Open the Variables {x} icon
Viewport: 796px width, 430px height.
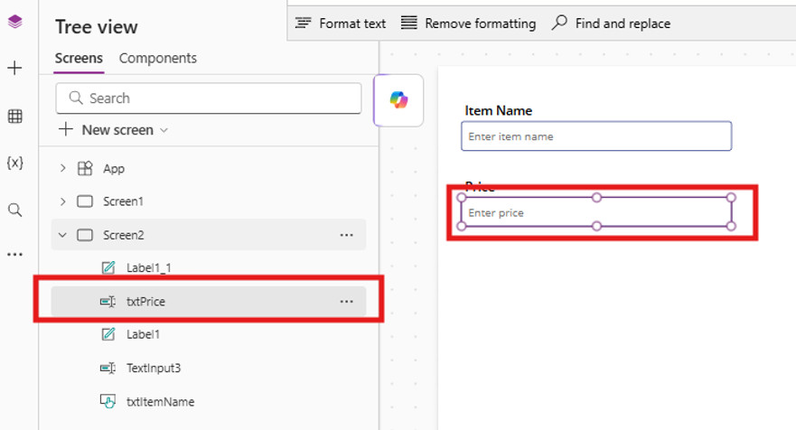14,163
